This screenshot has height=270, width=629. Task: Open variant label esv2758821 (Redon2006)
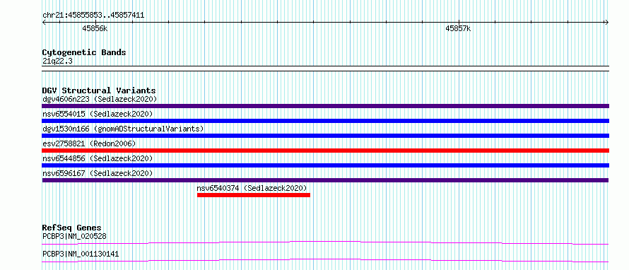89,143
